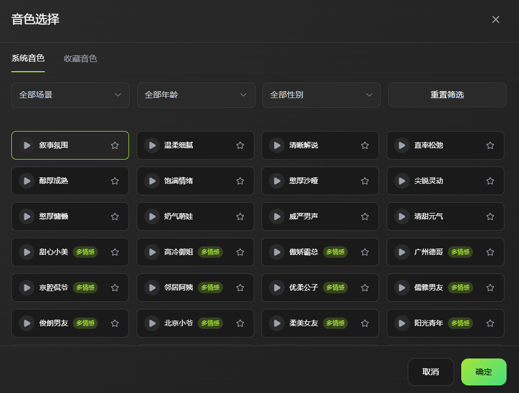The image size is (519, 393).
Task: Open the 全部性别 gender dropdown
Action: click(x=321, y=95)
